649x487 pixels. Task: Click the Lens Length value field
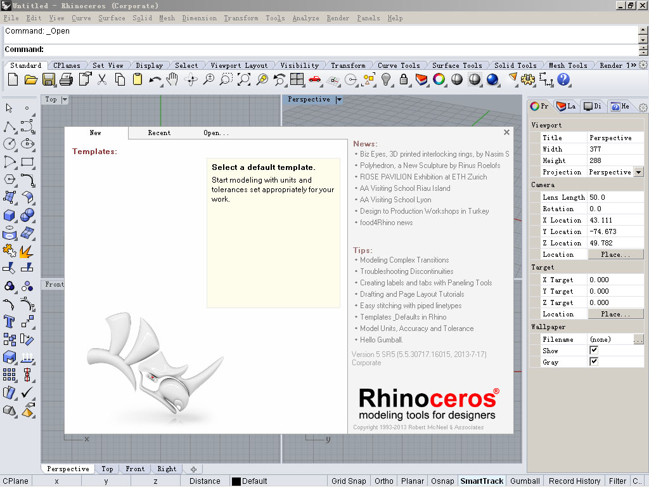[615, 197]
